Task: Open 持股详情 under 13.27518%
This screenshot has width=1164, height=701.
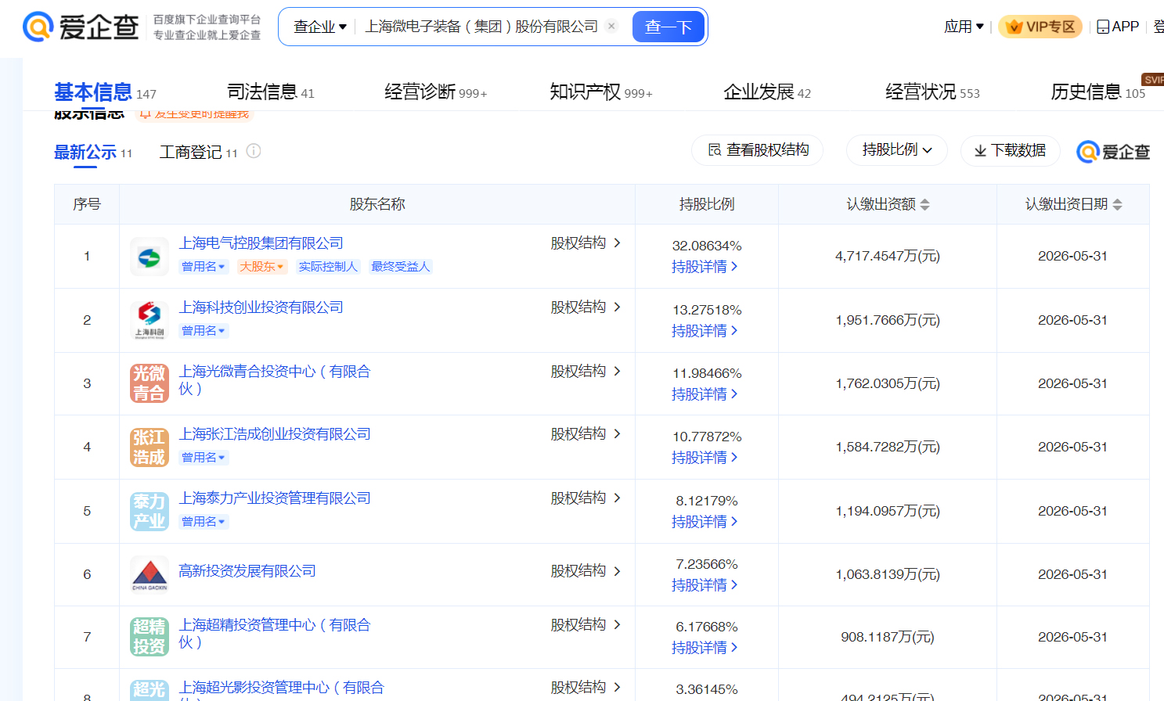Action: [705, 331]
